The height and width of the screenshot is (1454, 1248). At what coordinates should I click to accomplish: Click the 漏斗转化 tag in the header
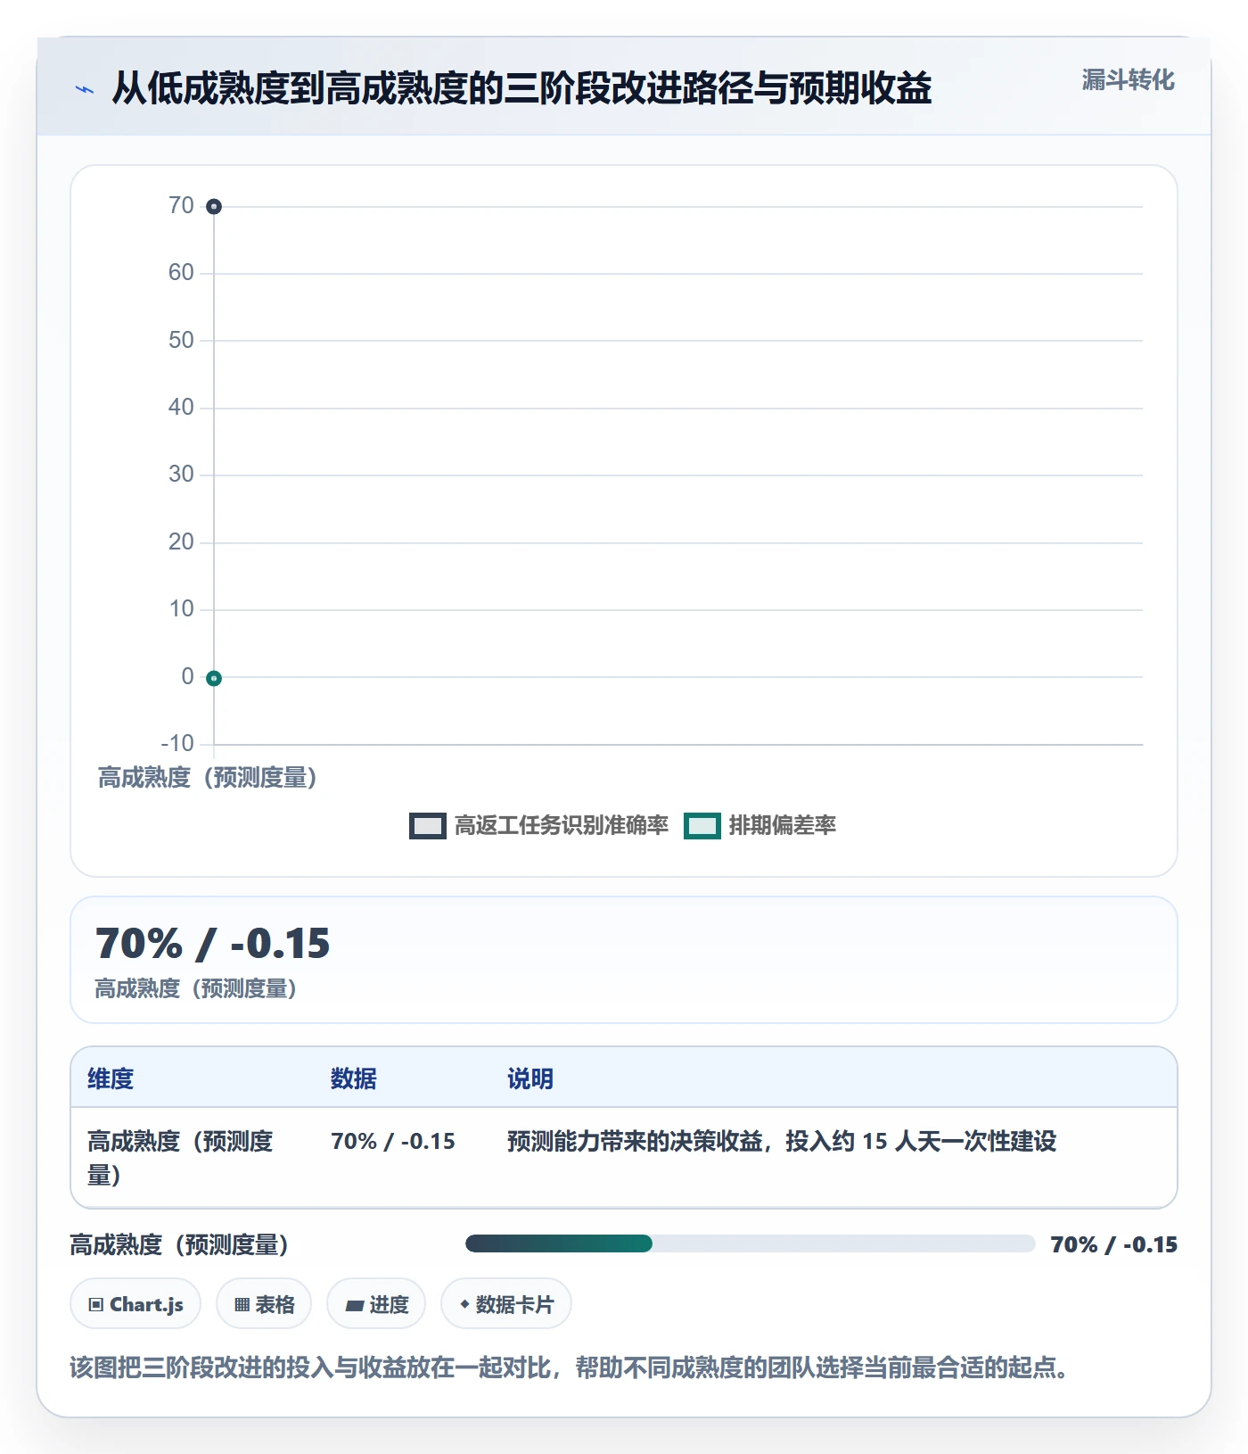coord(1128,80)
